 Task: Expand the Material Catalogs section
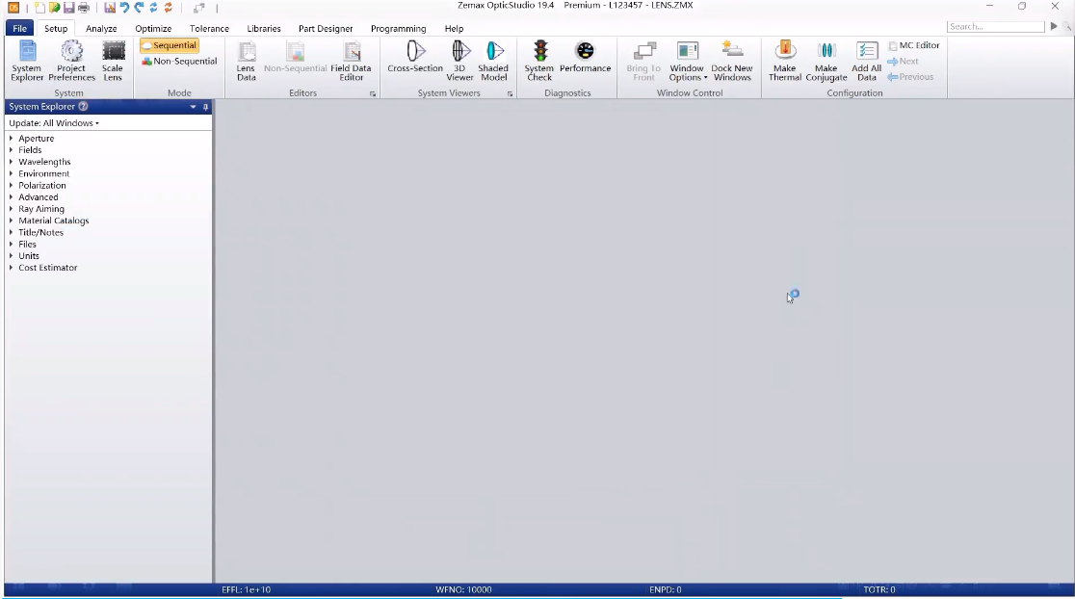click(x=11, y=221)
